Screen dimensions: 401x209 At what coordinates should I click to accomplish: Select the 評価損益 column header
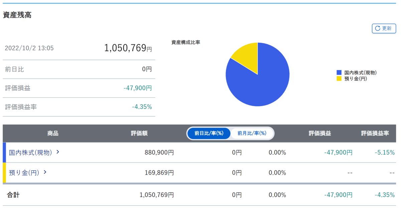pyautogui.click(x=318, y=133)
